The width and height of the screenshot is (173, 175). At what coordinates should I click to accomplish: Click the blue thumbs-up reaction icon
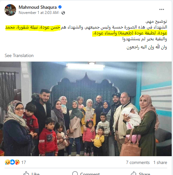pyautogui.click(x=12, y=162)
